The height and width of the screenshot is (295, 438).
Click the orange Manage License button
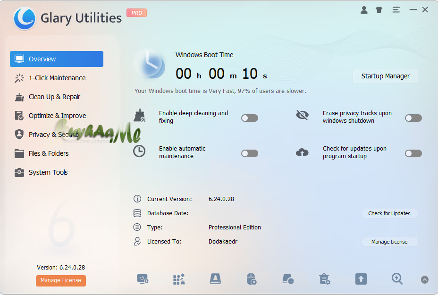click(60, 280)
